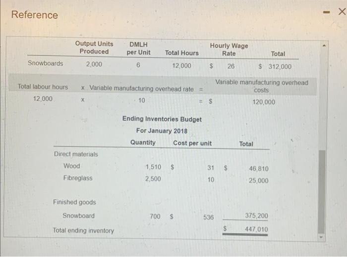Click the Hourly Wage Rate header
The image size is (347, 257).
coord(229,49)
